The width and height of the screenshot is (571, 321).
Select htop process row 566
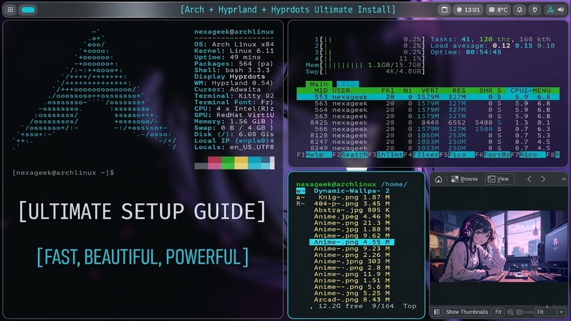click(428, 129)
